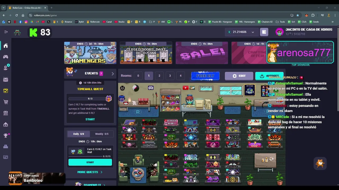Click START under Timewall Quest
This screenshot has width=339, height=190.
point(90,119)
